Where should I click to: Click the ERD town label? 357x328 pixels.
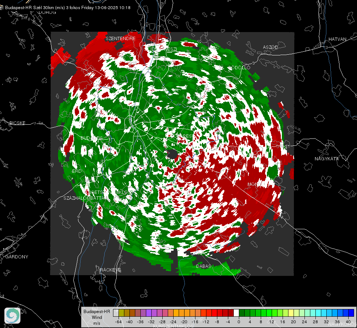pos(77,171)
